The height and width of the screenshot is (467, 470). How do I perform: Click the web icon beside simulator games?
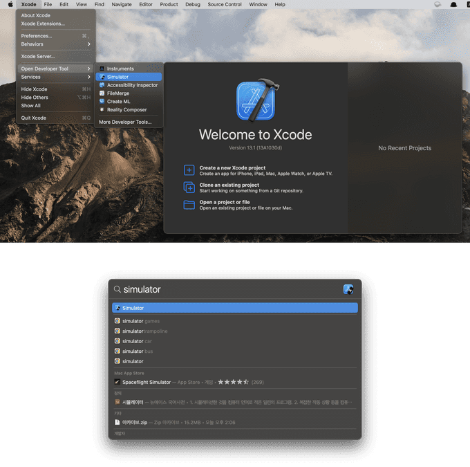117,321
